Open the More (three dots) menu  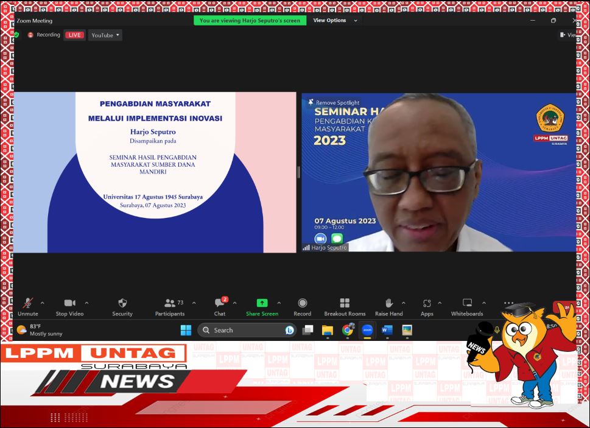(x=508, y=303)
